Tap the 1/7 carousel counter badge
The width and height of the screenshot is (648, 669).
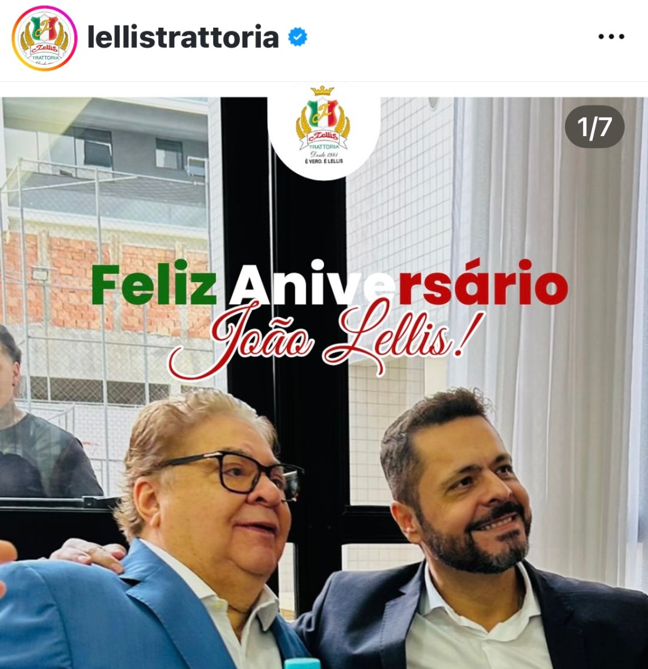[594, 127]
